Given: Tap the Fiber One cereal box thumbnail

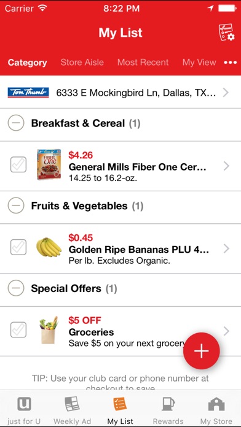Looking at the screenshot, I should point(49,164).
